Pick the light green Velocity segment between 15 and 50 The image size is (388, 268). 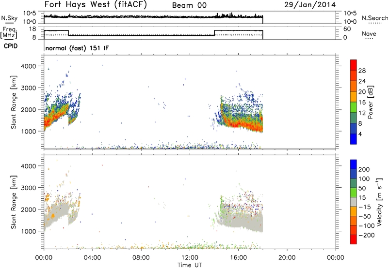pos(354,193)
